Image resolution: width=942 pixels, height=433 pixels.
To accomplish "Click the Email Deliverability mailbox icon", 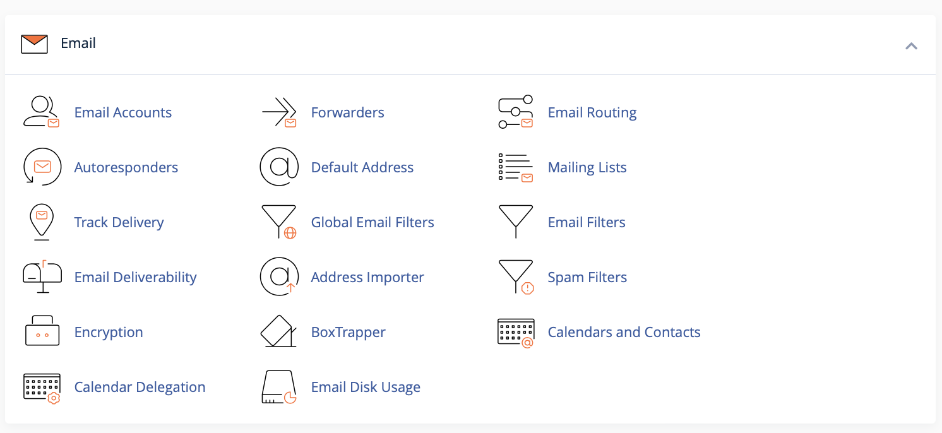I will tap(42, 277).
